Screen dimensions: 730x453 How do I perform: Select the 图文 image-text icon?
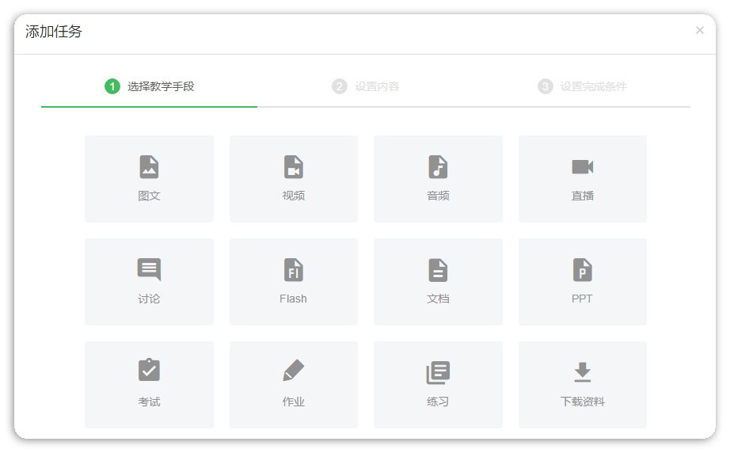coord(149,167)
